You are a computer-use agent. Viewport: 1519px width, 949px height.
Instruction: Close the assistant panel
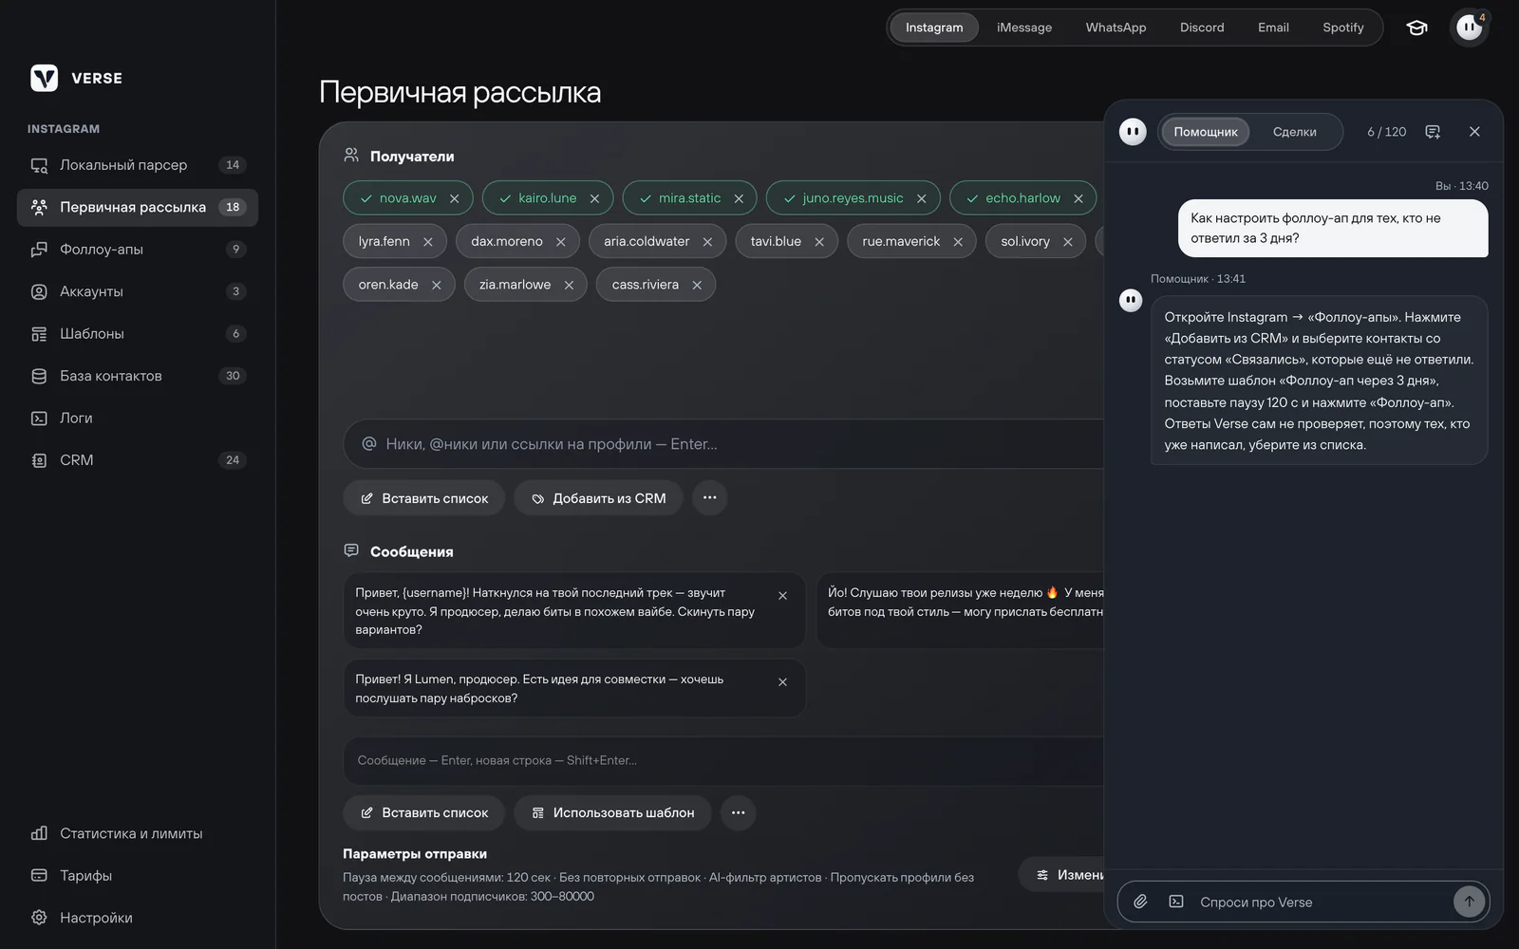click(1474, 132)
